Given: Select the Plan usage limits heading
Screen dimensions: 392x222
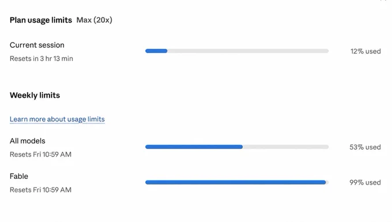Looking at the screenshot, I should pos(41,20).
